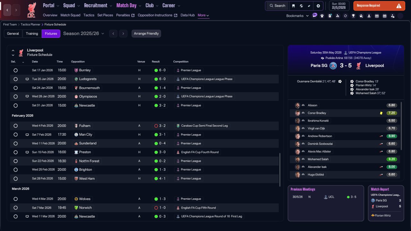The width and height of the screenshot is (411, 231).
Task: Open the 9+ messages inbox shortcut
Action: point(315,15)
